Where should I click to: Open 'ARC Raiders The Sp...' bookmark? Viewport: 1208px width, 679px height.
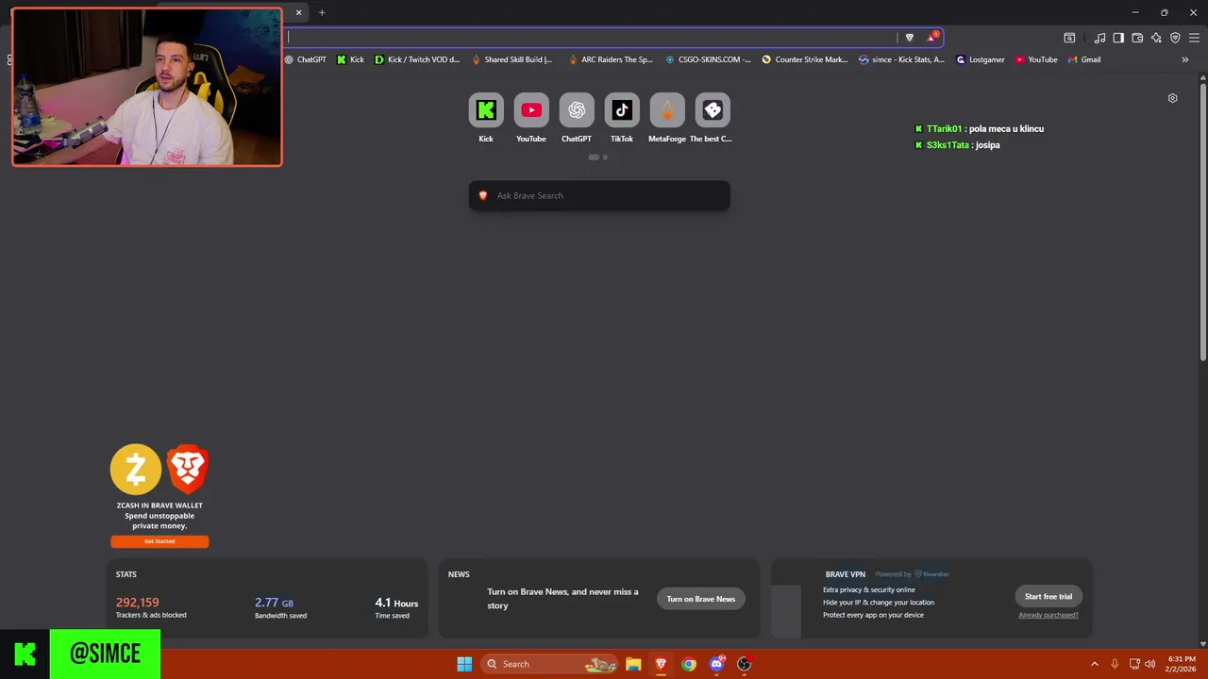pyautogui.click(x=610, y=59)
